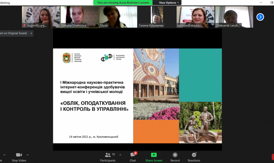This screenshot has height=163, width=274.
Task: Click the Stop Video camera icon
Action: [19, 155]
